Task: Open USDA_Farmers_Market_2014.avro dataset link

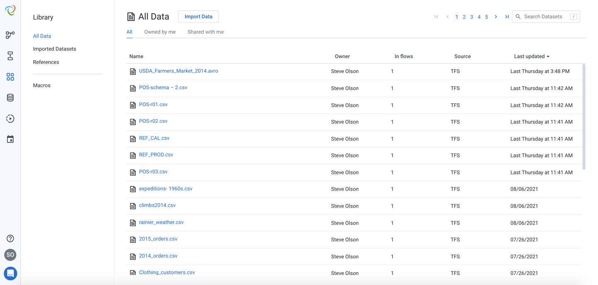Action: tap(179, 71)
